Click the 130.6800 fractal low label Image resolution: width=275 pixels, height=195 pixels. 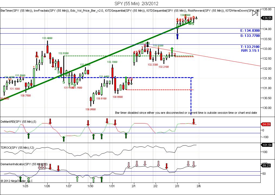coord(118,97)
